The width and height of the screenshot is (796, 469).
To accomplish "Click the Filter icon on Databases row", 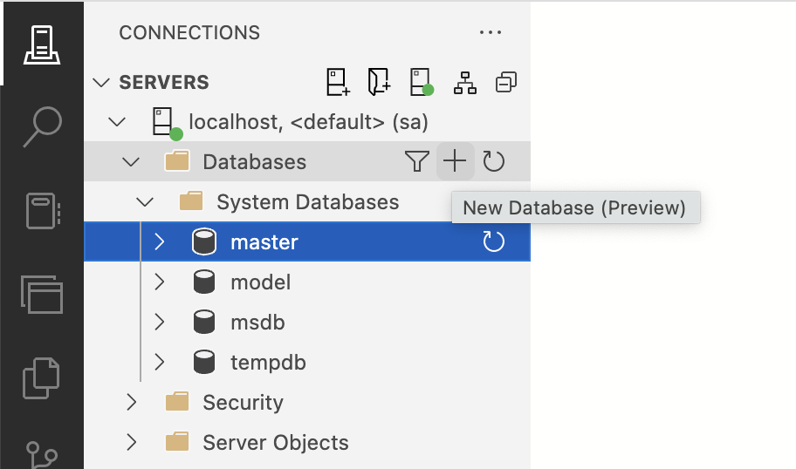I will pyautogui.click(x=417, y=162).
